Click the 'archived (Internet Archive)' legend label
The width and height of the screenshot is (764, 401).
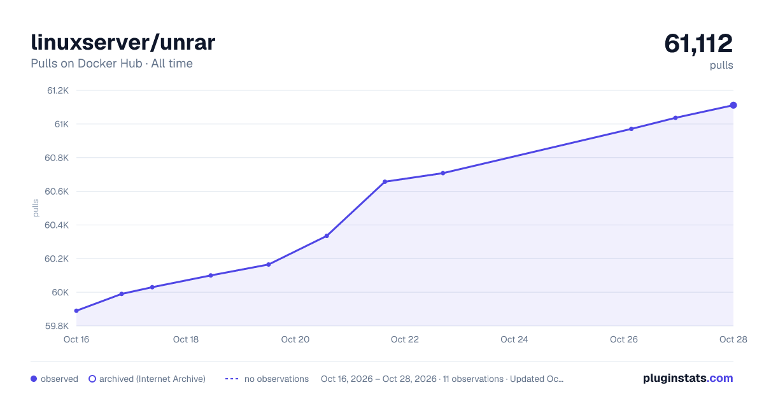[x=152, y=379]
